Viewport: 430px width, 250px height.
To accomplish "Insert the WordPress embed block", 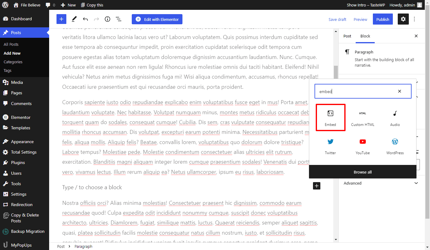I will coord(395,146).
